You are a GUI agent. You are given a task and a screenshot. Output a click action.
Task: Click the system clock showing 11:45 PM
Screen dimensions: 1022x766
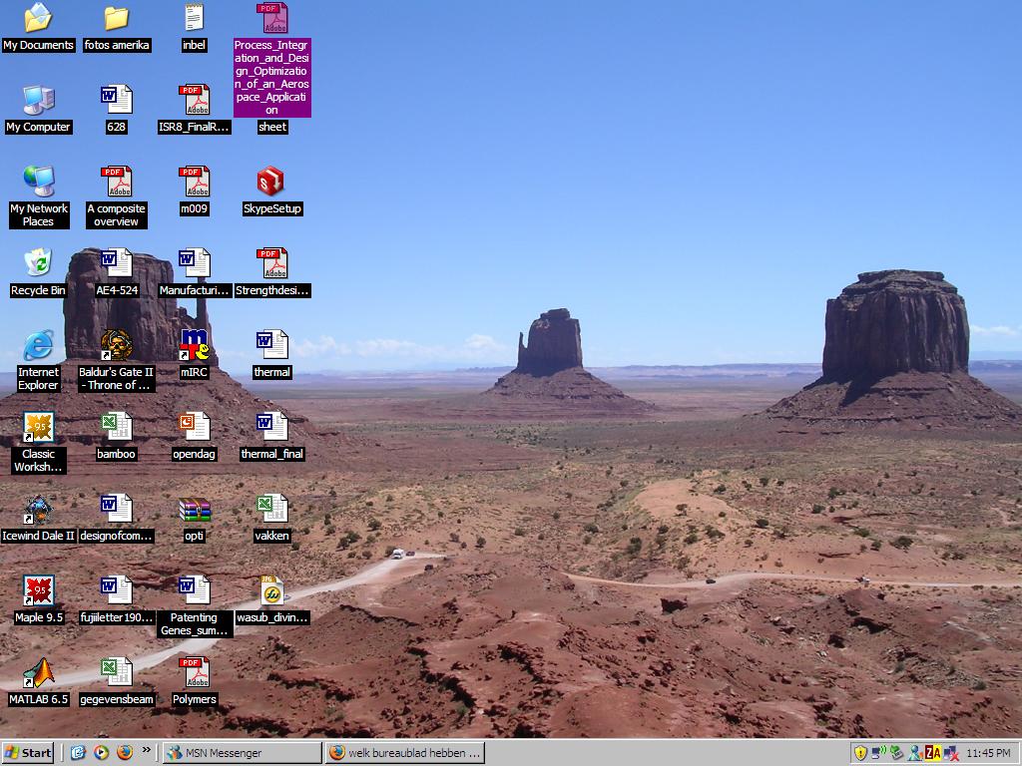[987, 753]
